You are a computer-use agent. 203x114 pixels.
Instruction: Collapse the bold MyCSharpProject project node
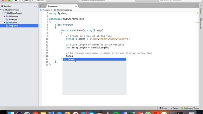(x=3, y=13)
